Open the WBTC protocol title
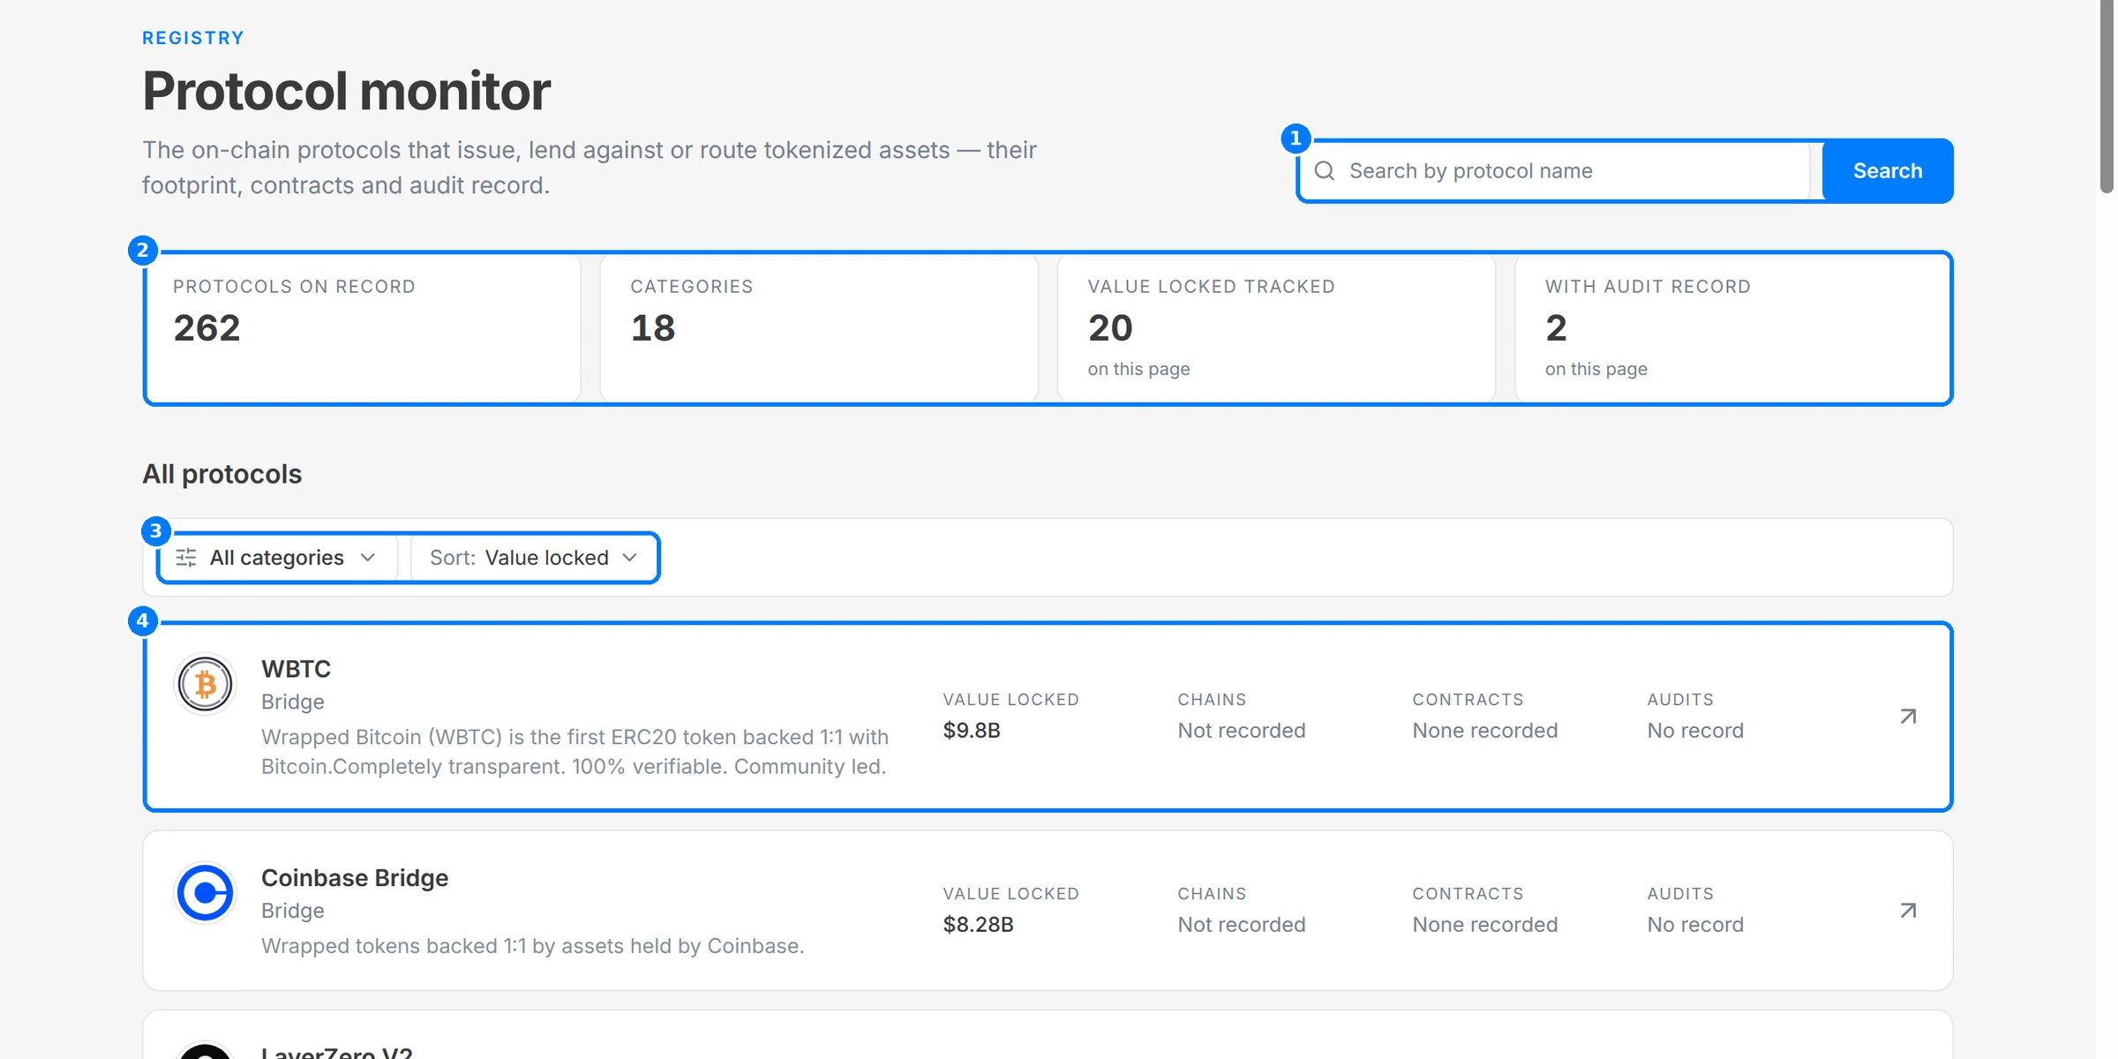Viewport: 2118px width, 1059px height. [296, 669]
